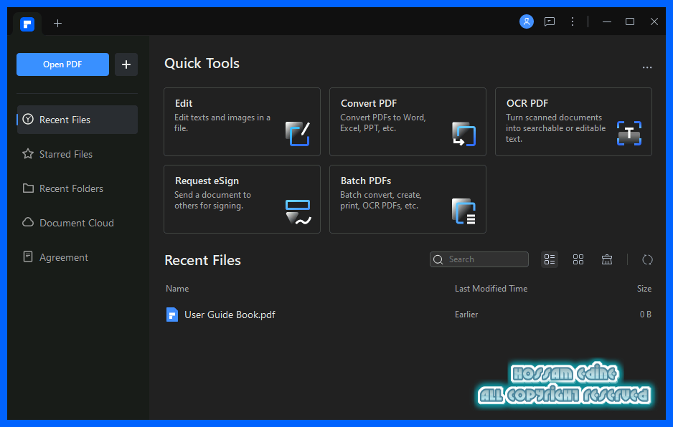Click the search magnifier icon

pyautogui.click(x=438, y=259)
